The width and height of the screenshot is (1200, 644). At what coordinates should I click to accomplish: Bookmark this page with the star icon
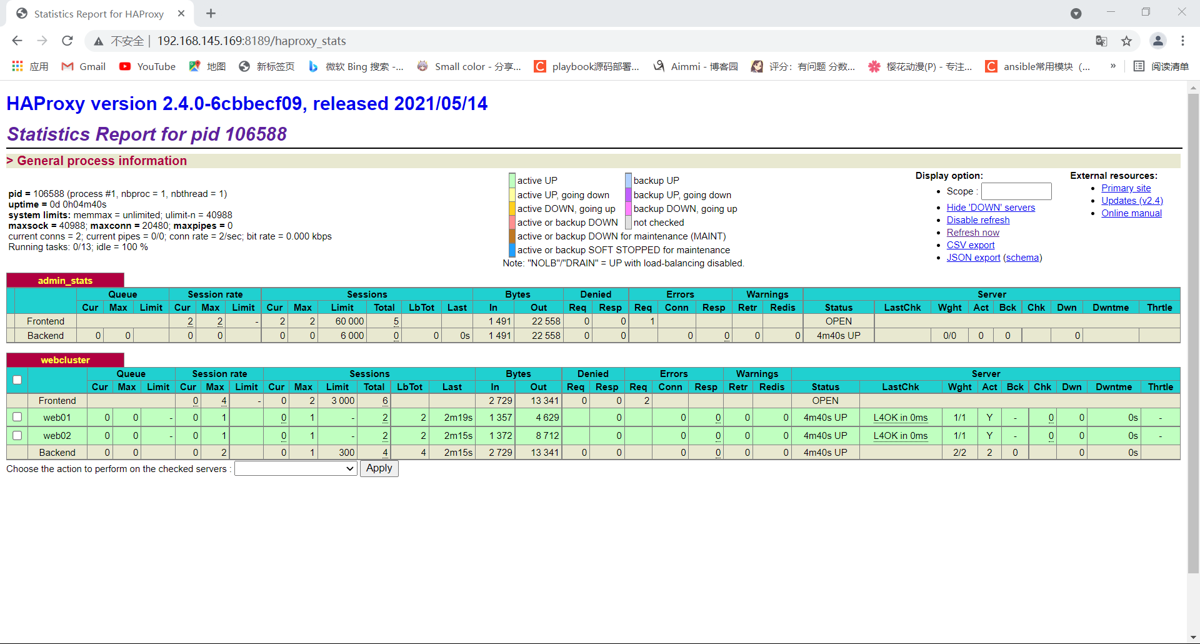point(1126,41)
